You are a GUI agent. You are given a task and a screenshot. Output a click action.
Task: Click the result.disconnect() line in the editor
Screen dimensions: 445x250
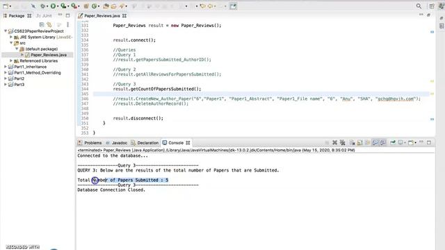(x=138, y=118)
